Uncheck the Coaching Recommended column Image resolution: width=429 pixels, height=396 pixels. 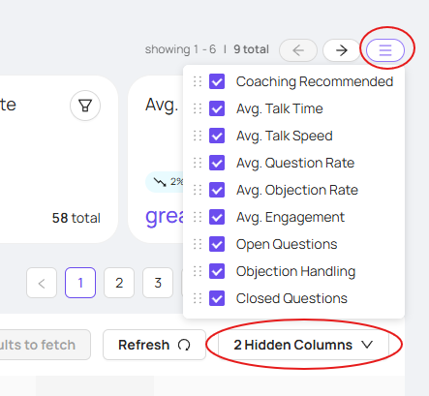point(217,81)
